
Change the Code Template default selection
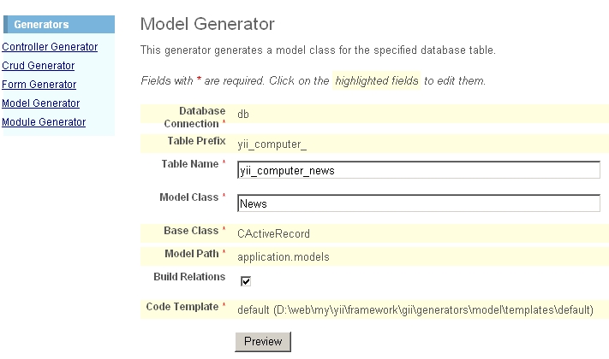pos(415,309)
